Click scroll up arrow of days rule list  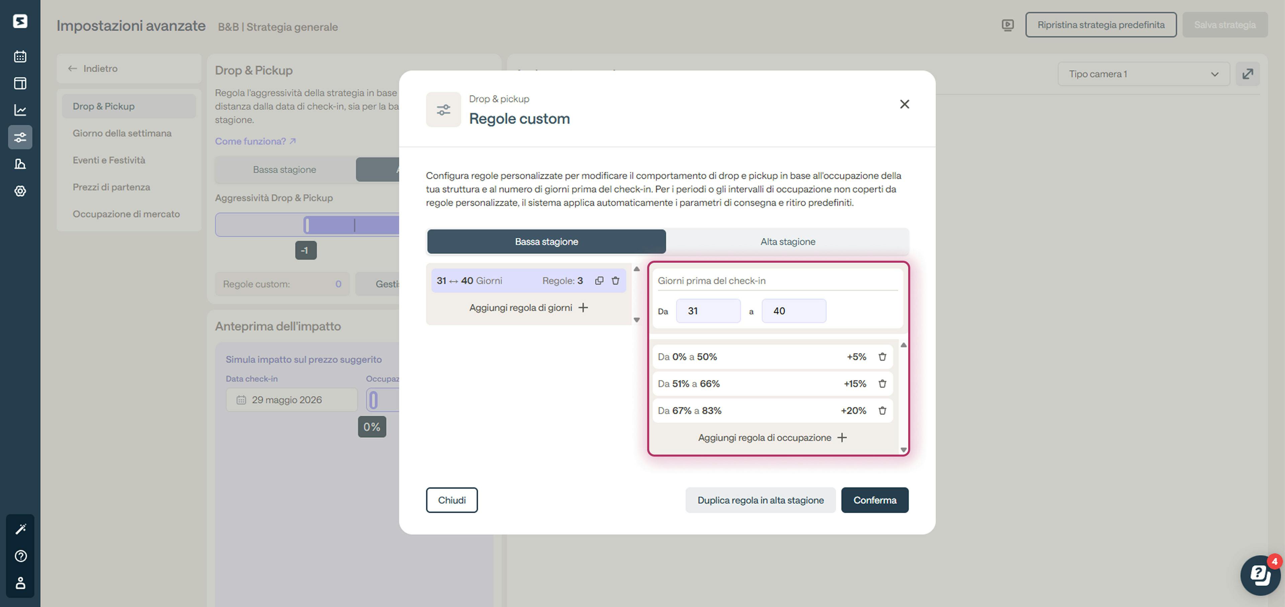pyautogui.click(x=636, y=269)
